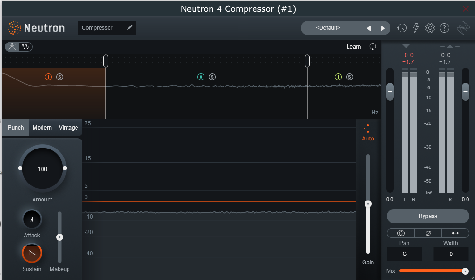475x280 pixels.
Task: Click the circular reset icon beside Learn
Action: point(373,47)
